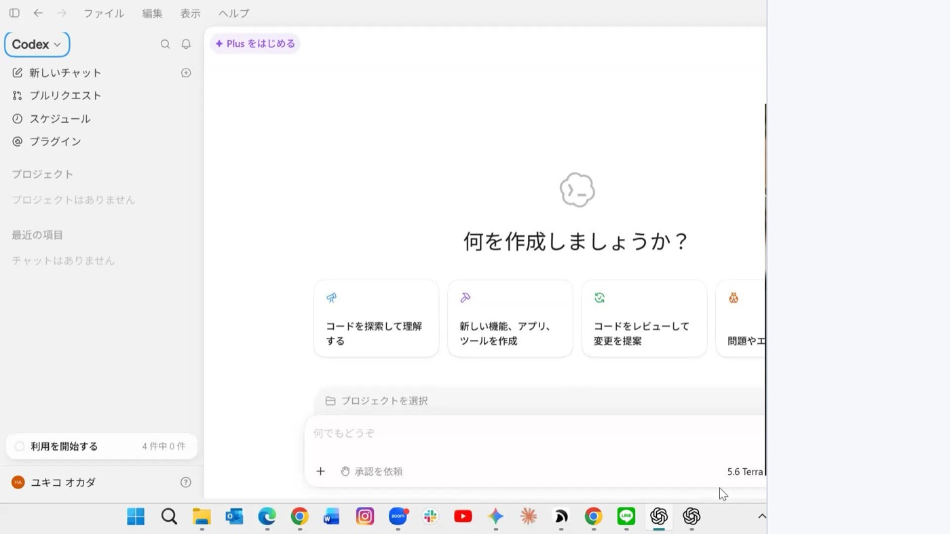Viewport: 950px width, 534px height.
Task: Open the ファイル menu
Action: click(104, 14)
